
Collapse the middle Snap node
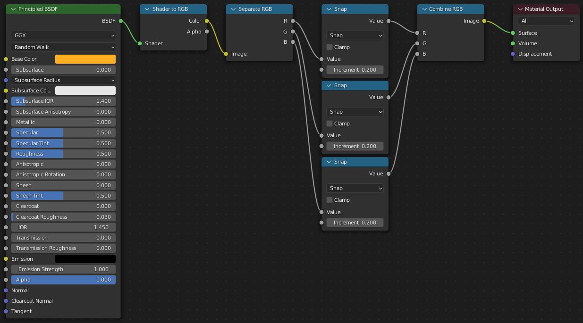coord(329,85)
